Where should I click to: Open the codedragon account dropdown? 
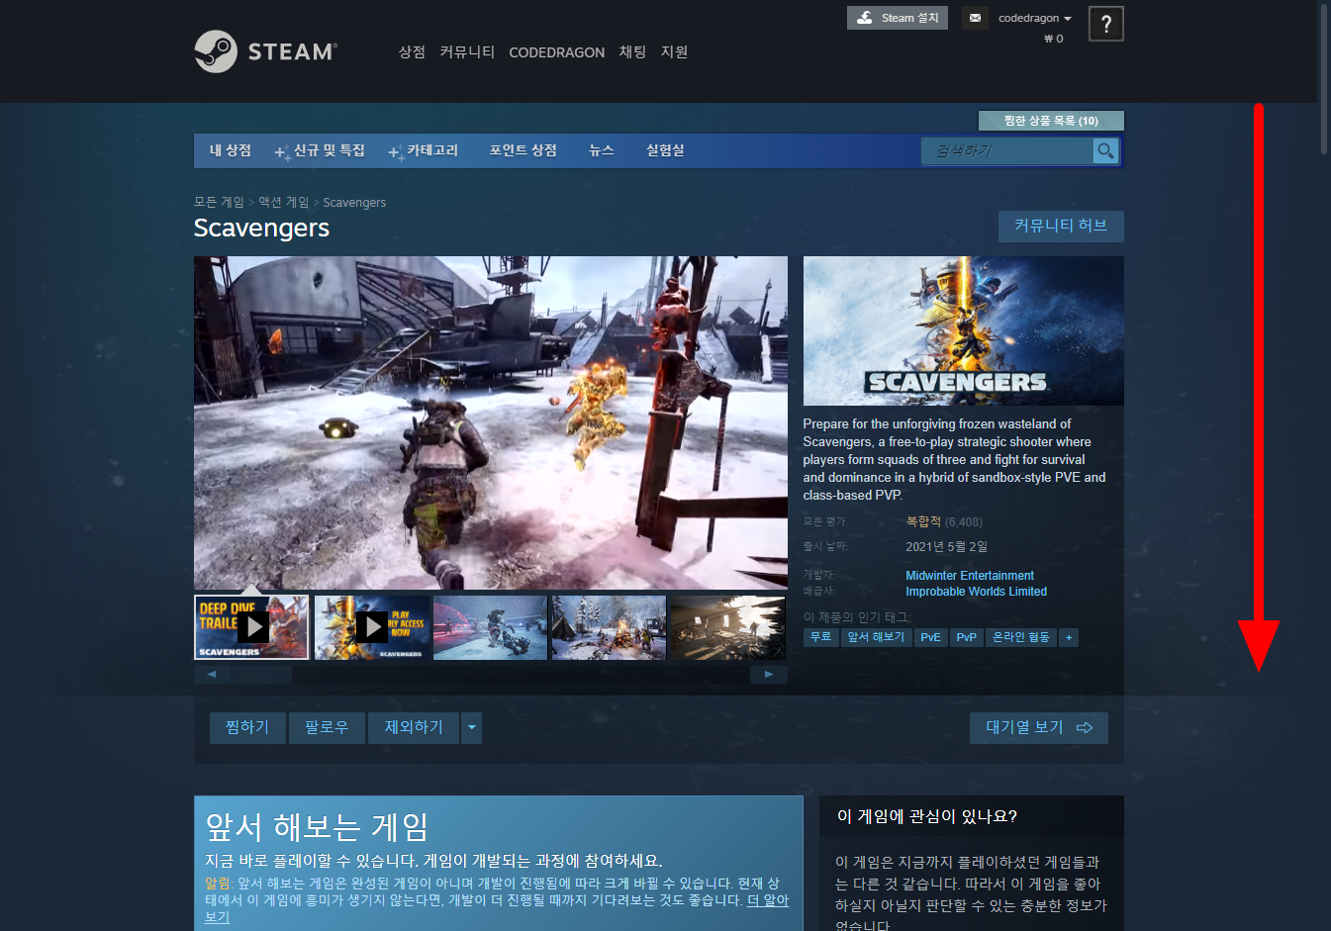point(1035,18)
